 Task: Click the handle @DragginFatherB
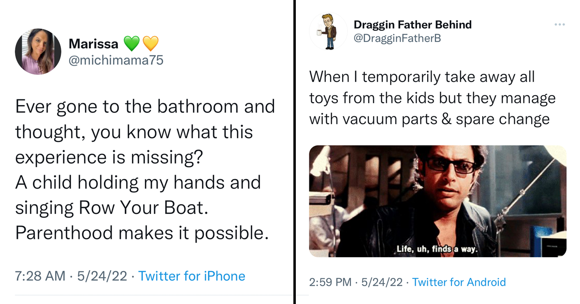pyautogui.click(x=396, y=37)
